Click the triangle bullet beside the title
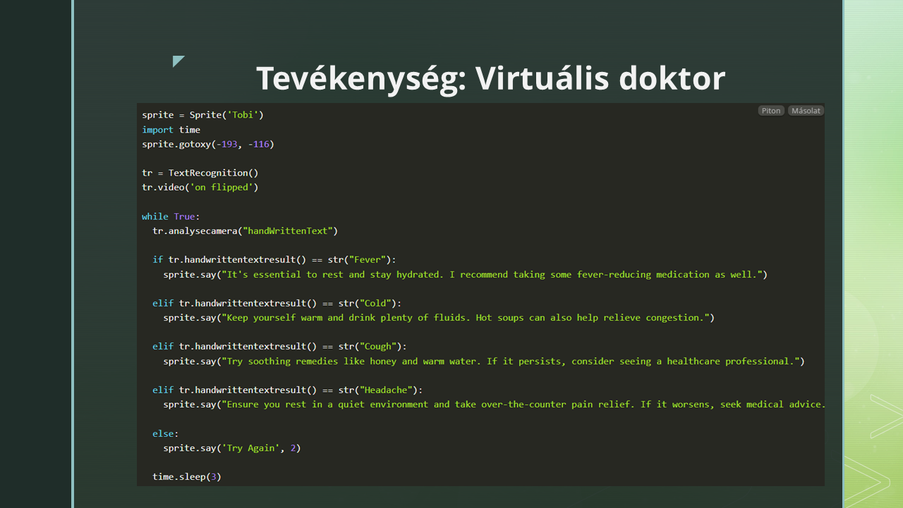 (x=178, y=62)
